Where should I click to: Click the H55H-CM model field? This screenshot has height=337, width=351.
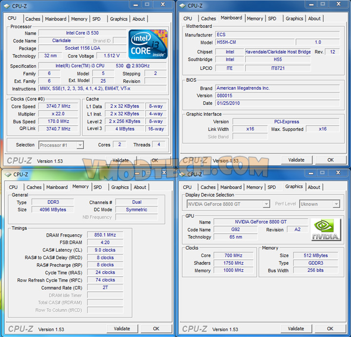point(255,42)
